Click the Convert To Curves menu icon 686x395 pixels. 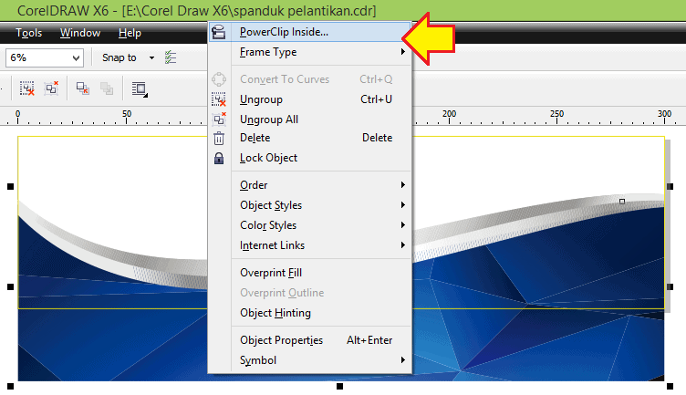pyautogui.click(x=219, y=79)
